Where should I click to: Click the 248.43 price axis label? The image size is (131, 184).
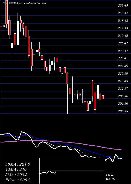123,21
